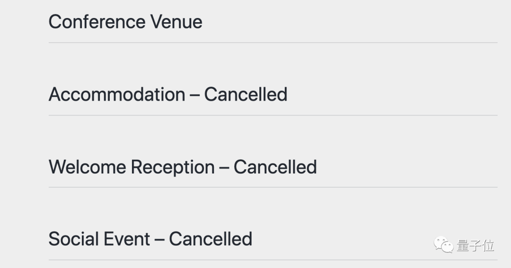Click the 量子位 watermark text
This screenshot has height=268, width=511.
pyautogui.click(x=475, y=246)
